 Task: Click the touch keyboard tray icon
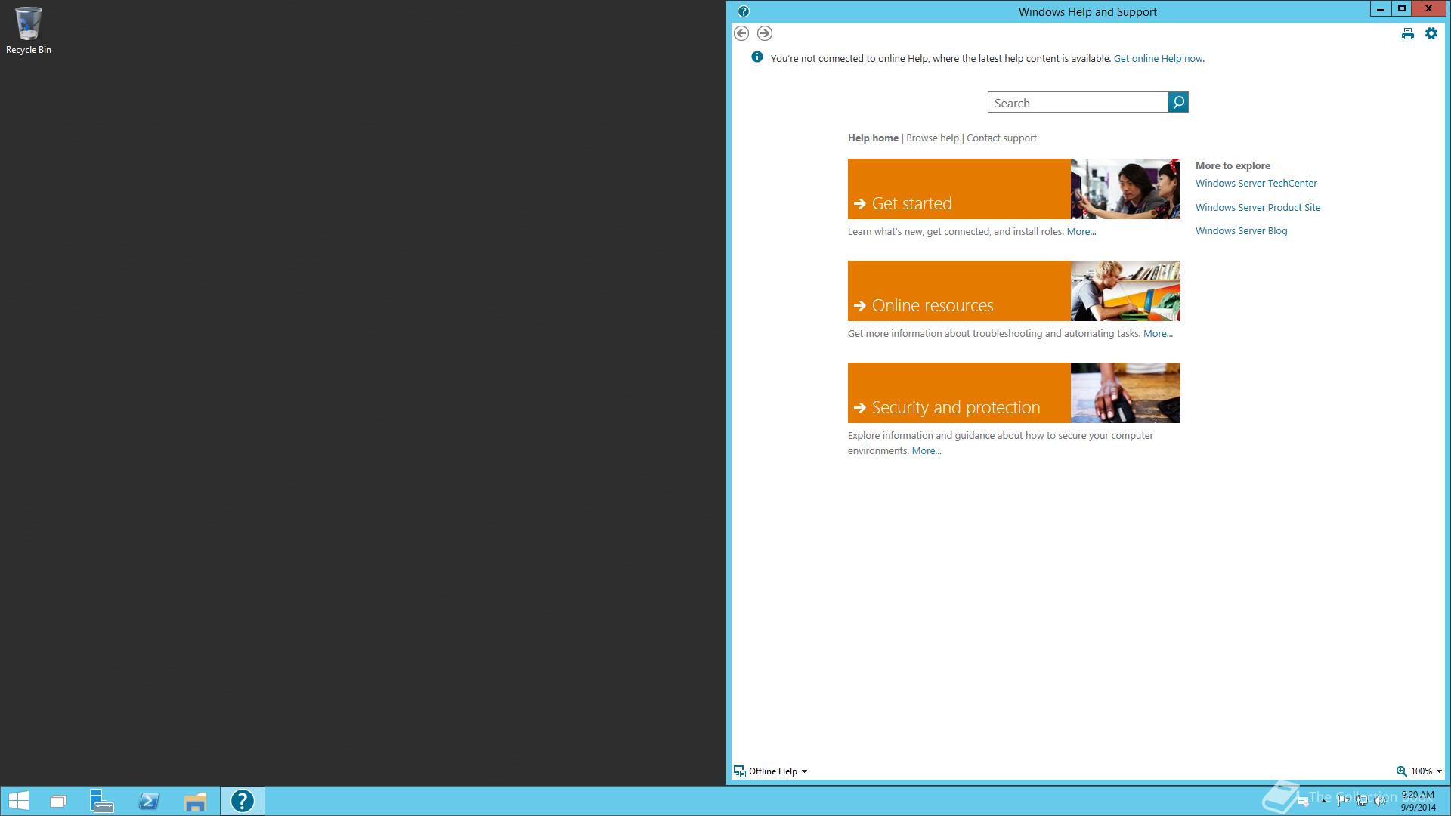[x=1303, y=801]
